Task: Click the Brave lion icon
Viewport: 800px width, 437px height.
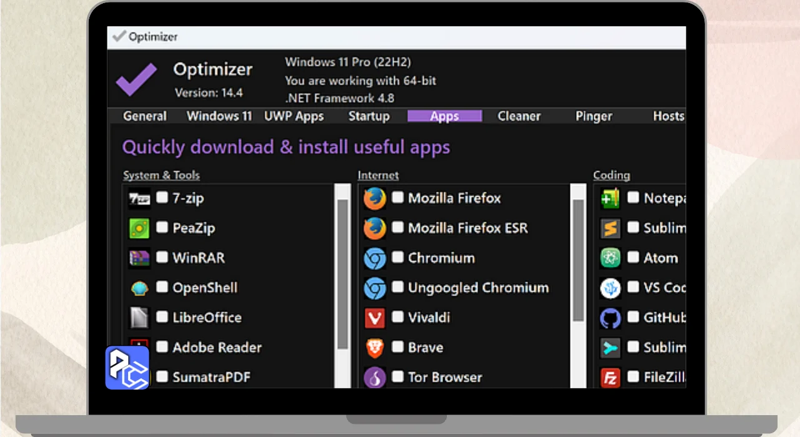Action: pos(375,348)
